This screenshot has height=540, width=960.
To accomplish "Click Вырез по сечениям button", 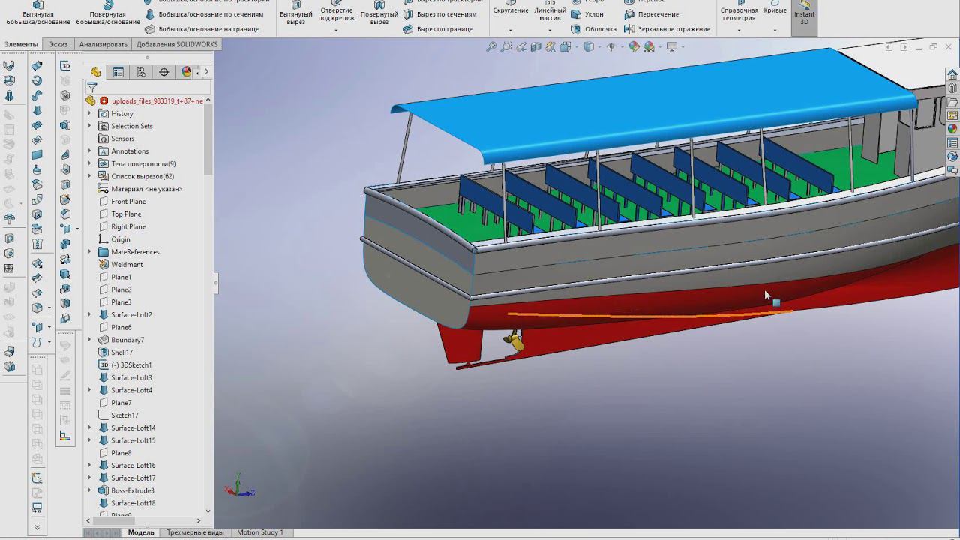I will pos(439,14).
